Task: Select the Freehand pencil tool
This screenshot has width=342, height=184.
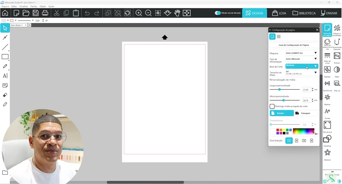Action: [5, 66]
